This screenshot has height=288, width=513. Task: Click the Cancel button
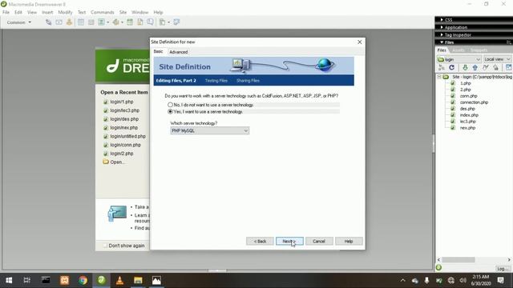pyautogui.click(x=319, y=242)
